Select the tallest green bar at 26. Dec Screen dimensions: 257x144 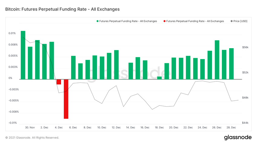(x=217, y=60)
